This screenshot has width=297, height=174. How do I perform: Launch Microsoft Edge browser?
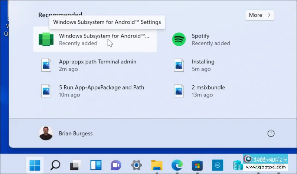pos(177,165)
